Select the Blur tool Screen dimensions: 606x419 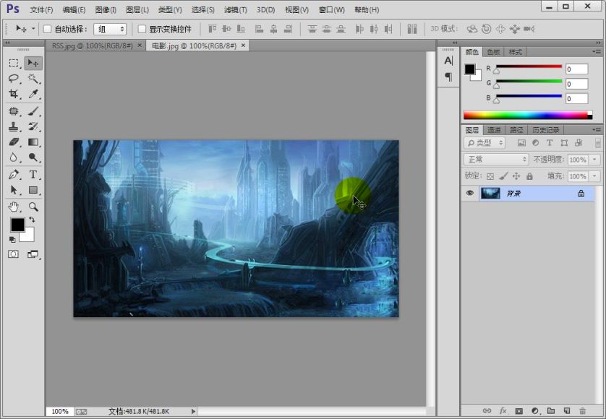(14, 157)
